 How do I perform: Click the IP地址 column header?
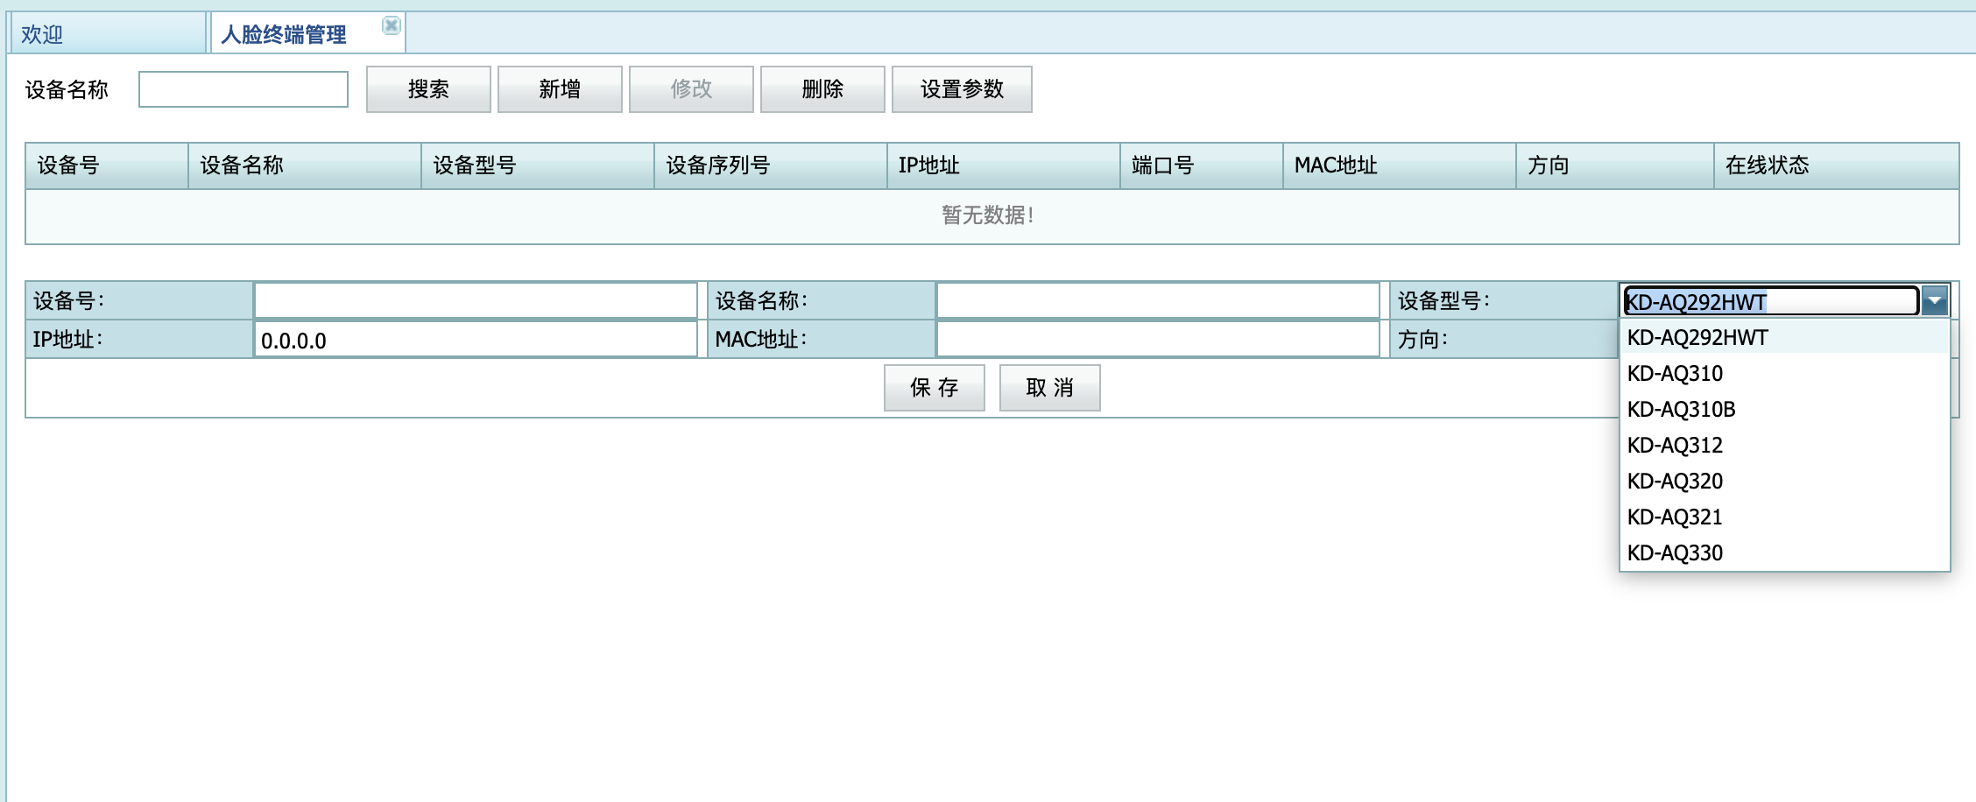click(x=1004, y=165)
